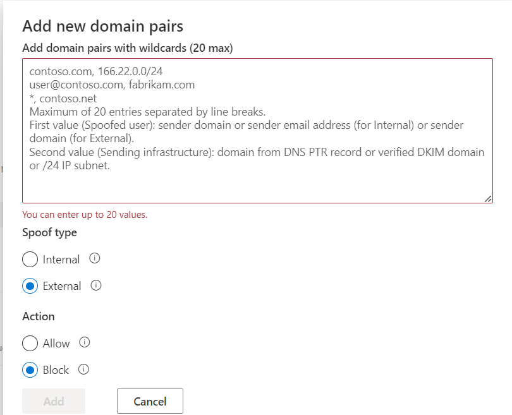Viewport: 512px width, 415px height.
Task: Select the Allow action radio button
Action: [30, 344]
